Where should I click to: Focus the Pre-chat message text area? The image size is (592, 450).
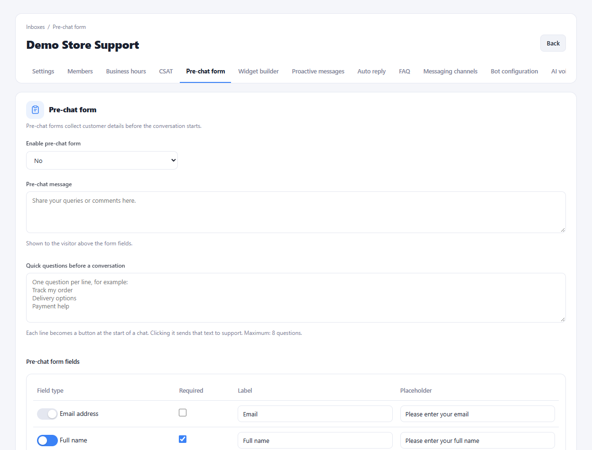[296, 212]
